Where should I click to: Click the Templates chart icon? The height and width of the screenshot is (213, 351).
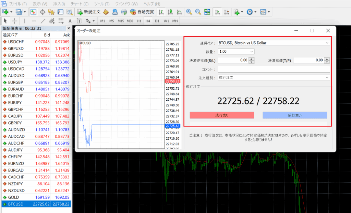coord(263,12)
